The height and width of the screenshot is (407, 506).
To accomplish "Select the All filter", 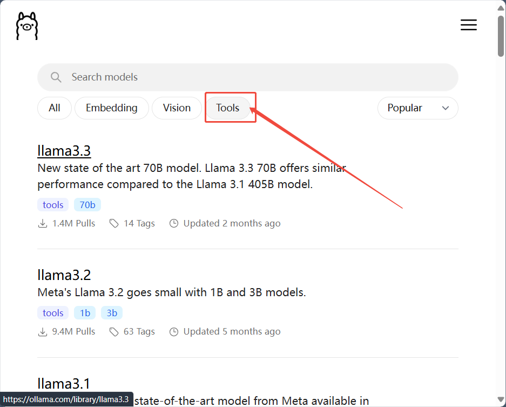I will point(55,108).
